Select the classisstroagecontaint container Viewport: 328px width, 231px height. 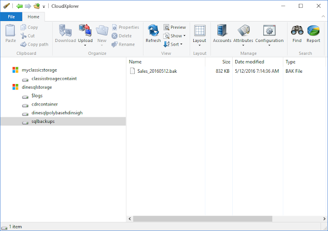54,78
